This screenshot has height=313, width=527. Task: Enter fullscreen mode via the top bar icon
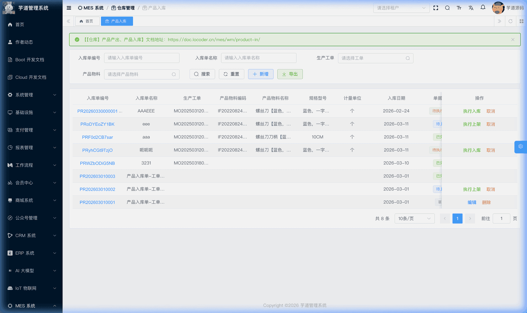click(436, 8)
